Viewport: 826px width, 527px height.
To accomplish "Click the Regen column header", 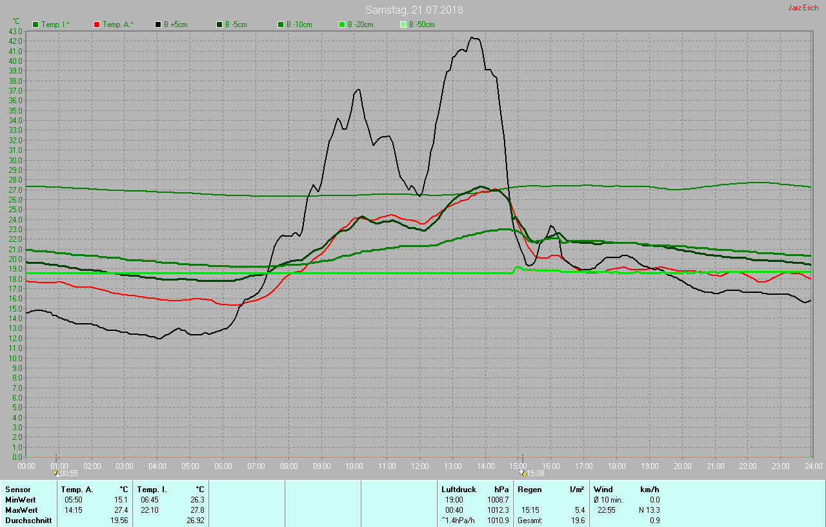I will [x=530, y=490].
